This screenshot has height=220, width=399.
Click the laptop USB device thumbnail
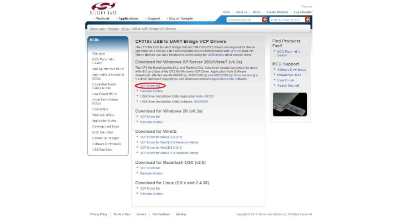pos(290,104)
